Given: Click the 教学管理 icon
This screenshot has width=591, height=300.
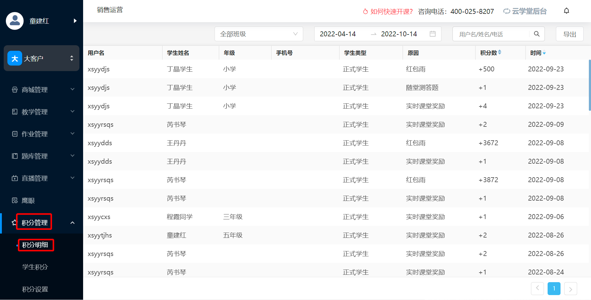Looking at the screenshot, I should click(x=15, y=112).
